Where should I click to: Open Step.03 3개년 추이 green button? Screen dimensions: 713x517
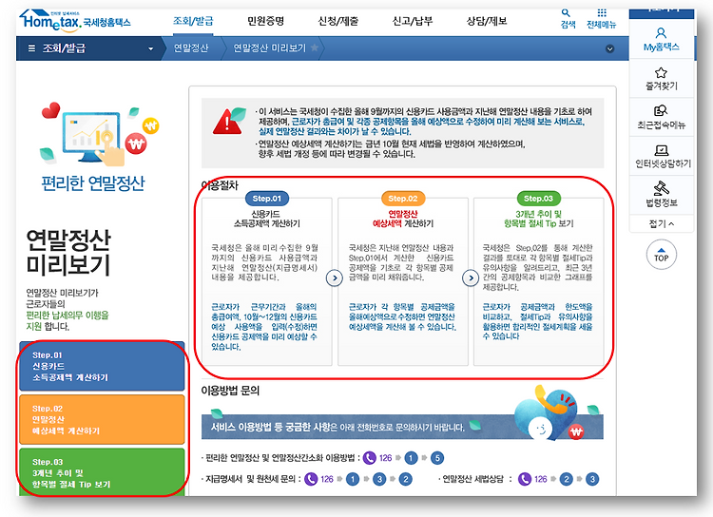[x=102, y=472]
